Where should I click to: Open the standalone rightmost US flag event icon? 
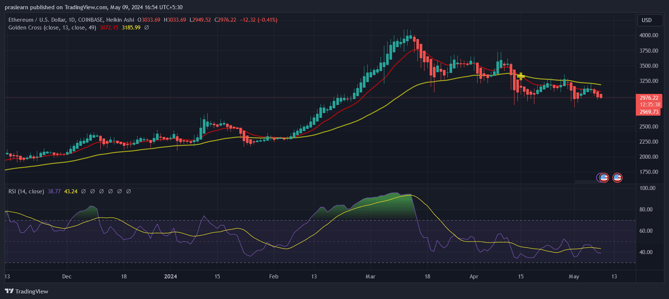coord(617,178)
